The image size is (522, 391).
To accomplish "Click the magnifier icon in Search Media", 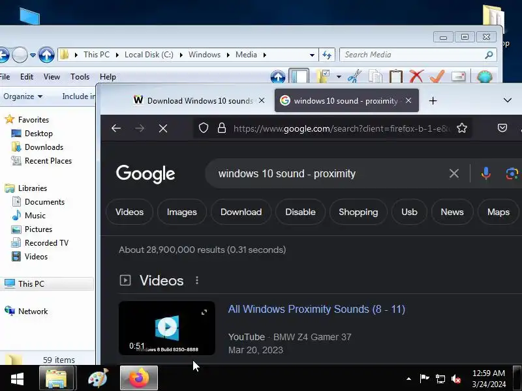I will (x=489, y=55).
